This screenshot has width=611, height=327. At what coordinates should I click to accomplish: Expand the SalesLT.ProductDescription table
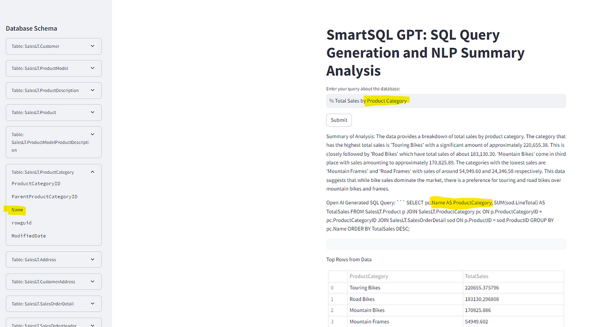[x=53, y=90]
